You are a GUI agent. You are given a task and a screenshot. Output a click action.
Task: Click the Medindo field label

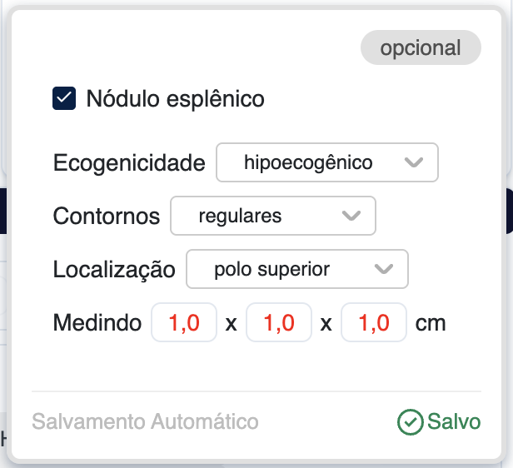97,322
